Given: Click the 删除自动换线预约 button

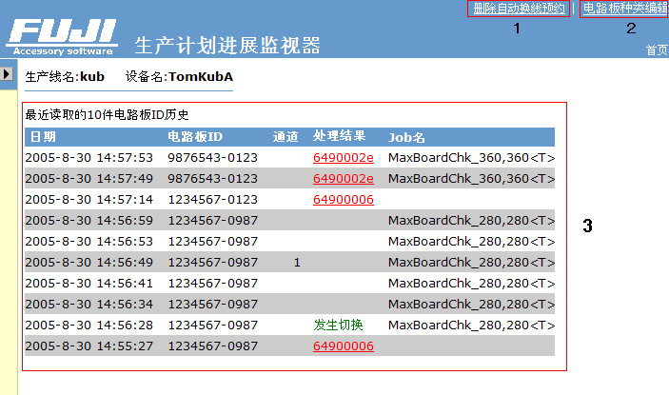Looking at the screenshot, I should [518, 9].
